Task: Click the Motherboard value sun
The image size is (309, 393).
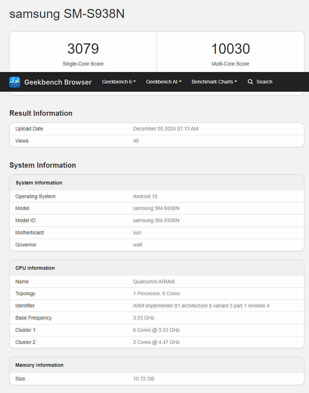Action: point(137,233)
